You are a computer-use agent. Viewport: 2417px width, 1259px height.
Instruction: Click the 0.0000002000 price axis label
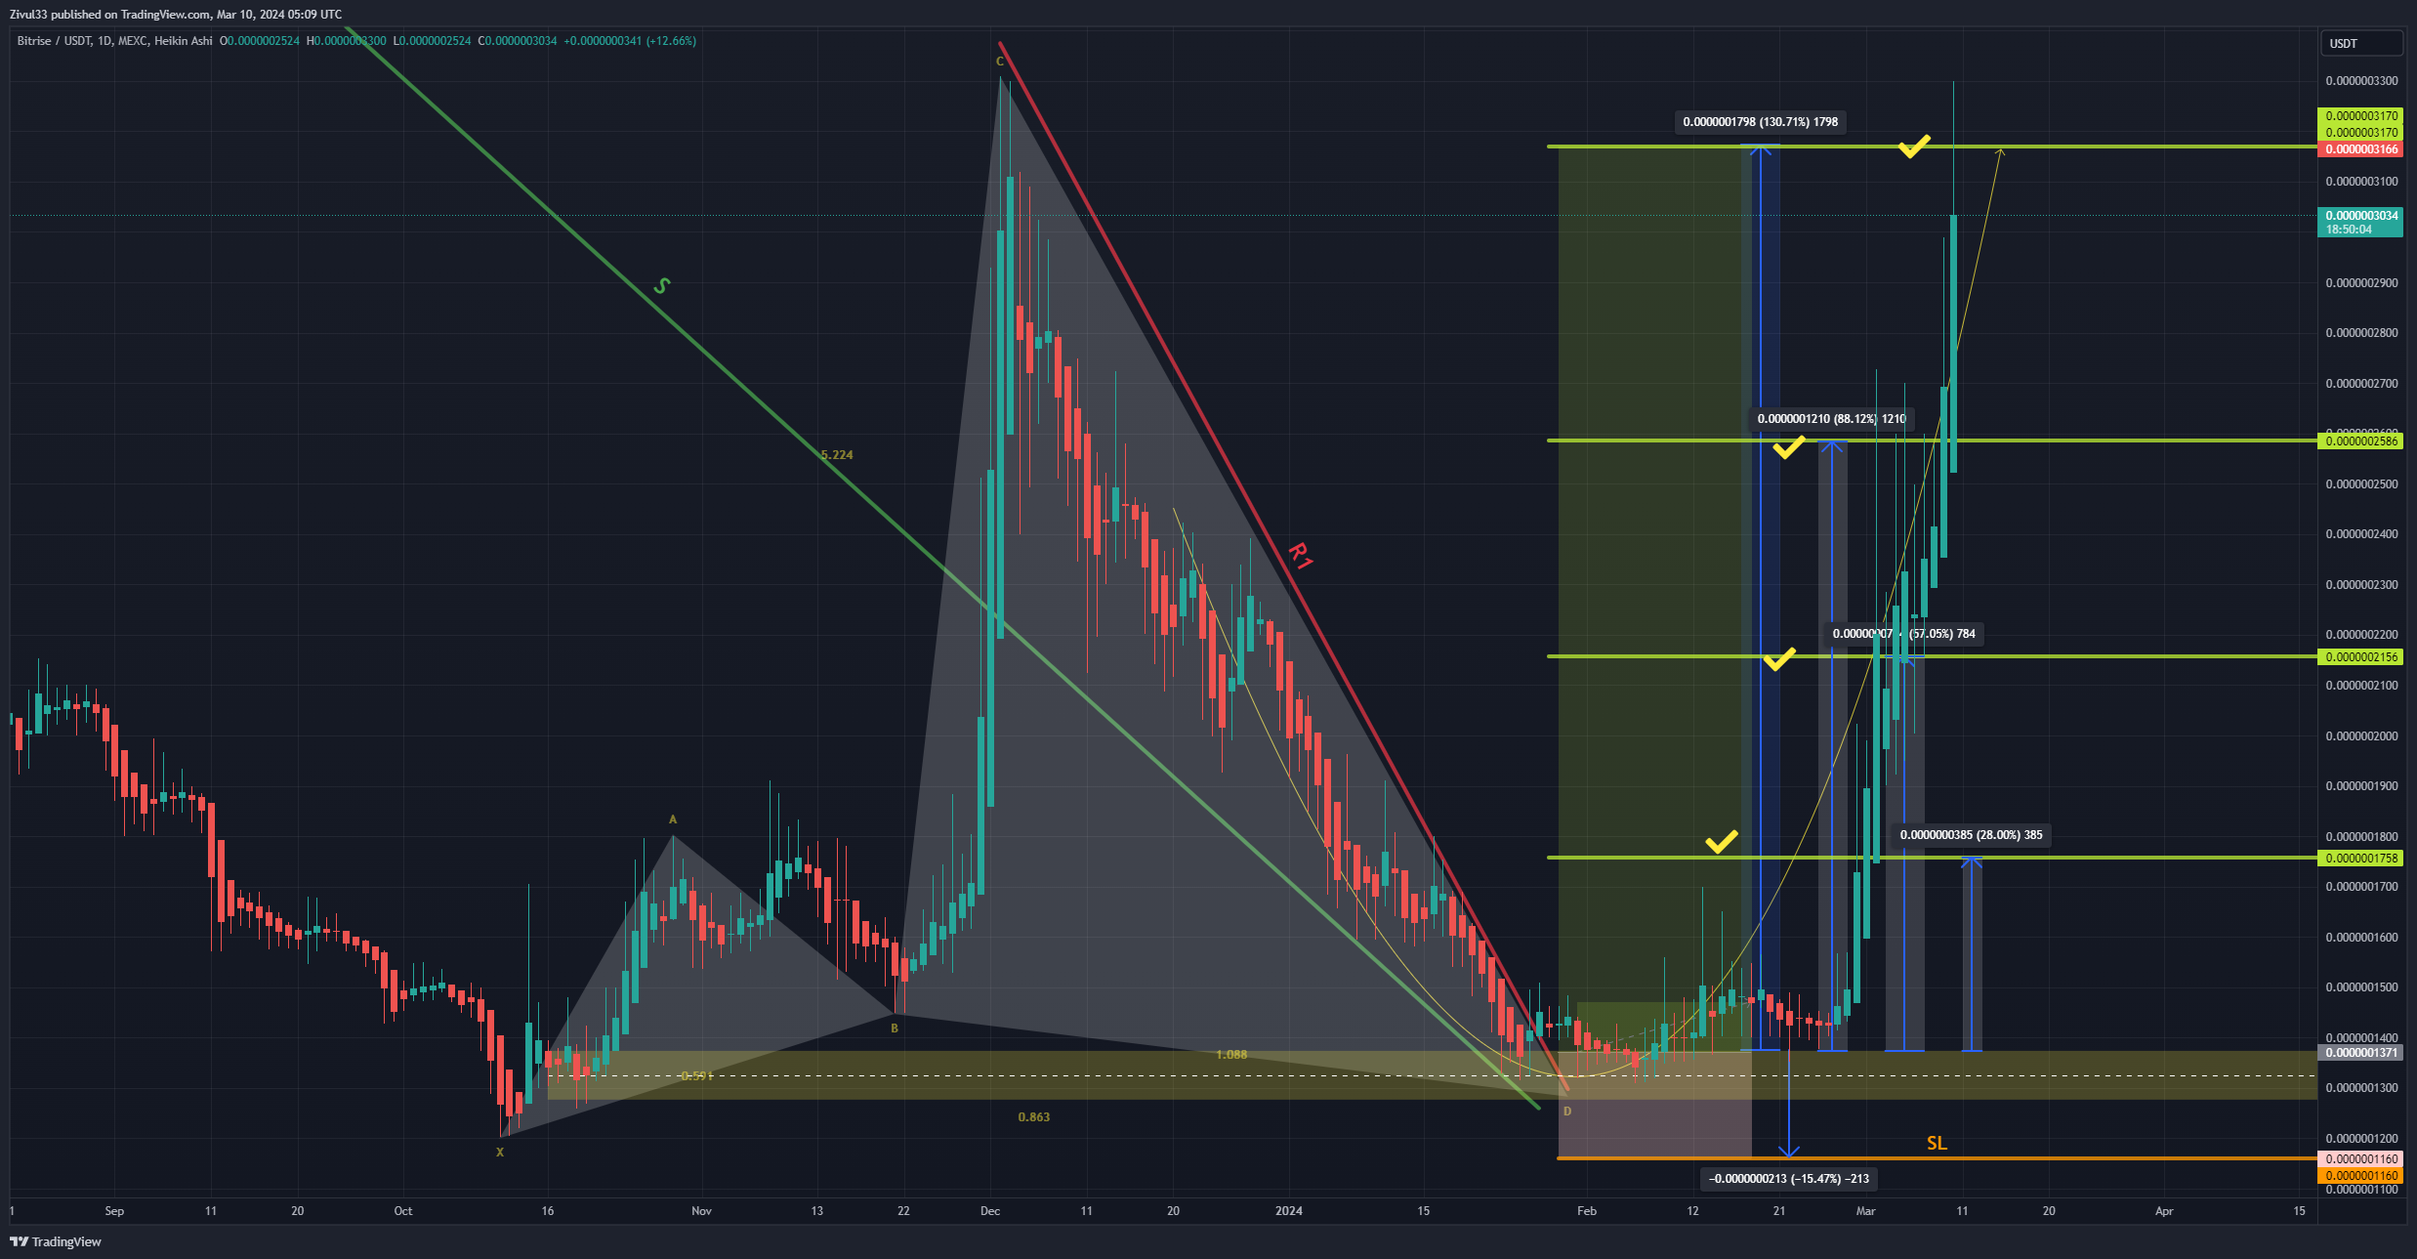click(x=2361, y=736)
